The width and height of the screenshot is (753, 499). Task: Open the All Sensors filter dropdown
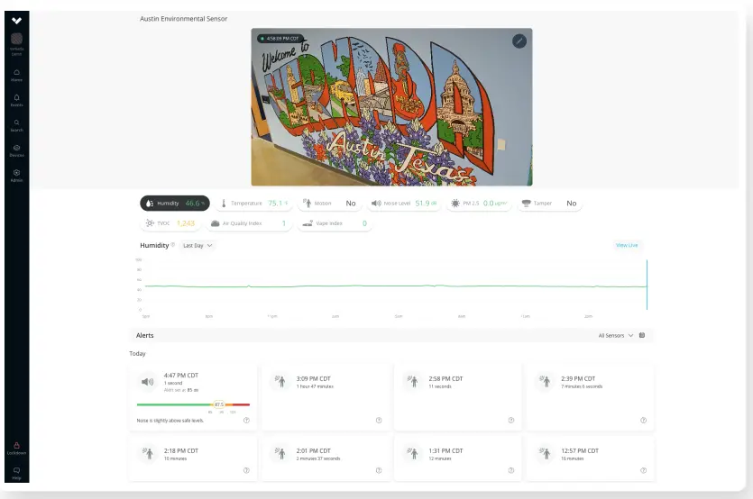[x=616, y=335]
